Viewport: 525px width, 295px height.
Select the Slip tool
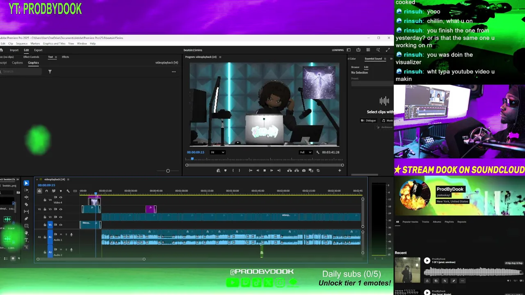(26, 211)
